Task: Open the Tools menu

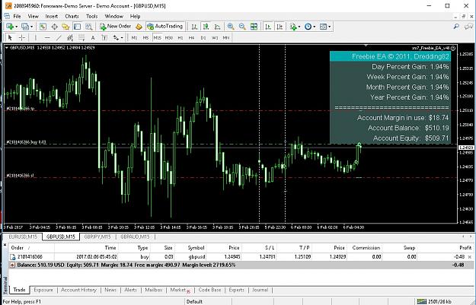Action: tap(91, 16)
